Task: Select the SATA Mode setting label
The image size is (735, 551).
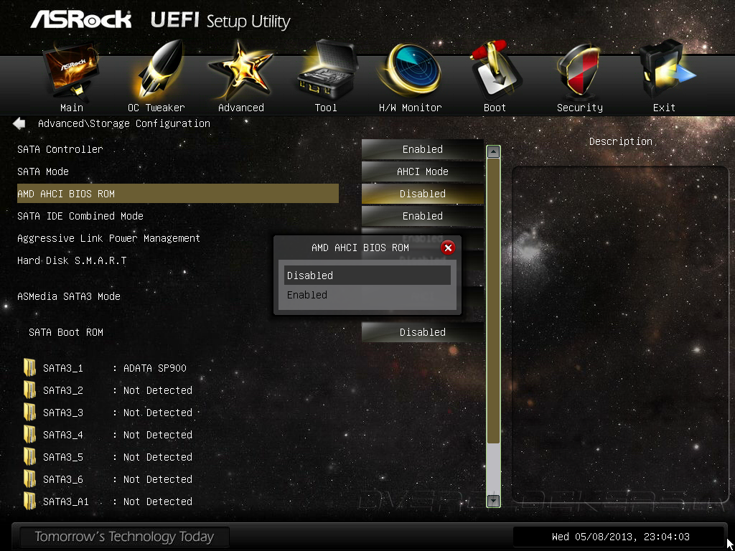Action: point(43,171)
